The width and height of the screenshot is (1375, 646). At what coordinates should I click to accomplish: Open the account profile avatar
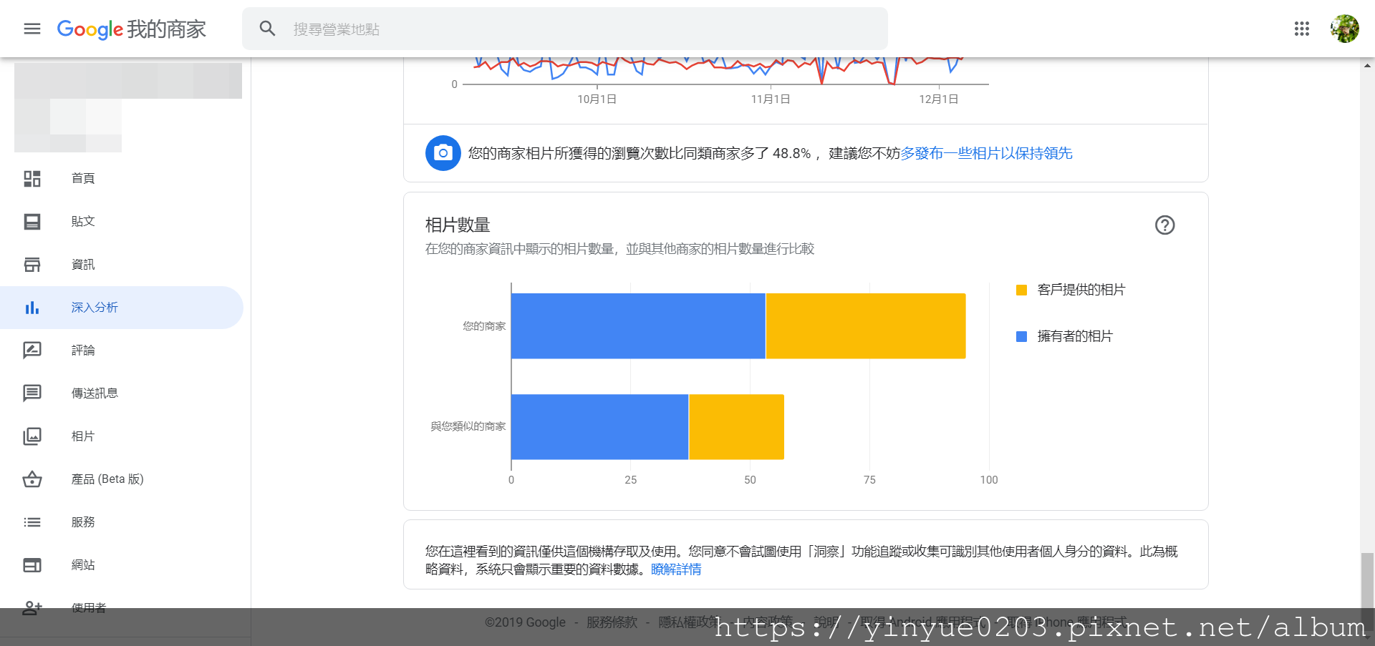point(1344,29)
